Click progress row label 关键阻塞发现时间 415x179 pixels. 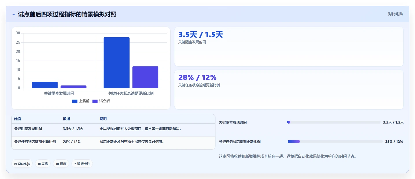[233, 122]
